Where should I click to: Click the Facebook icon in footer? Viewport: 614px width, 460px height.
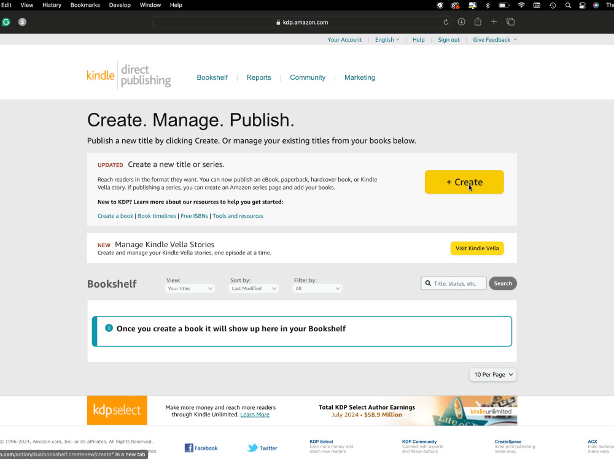click(188, 448)
